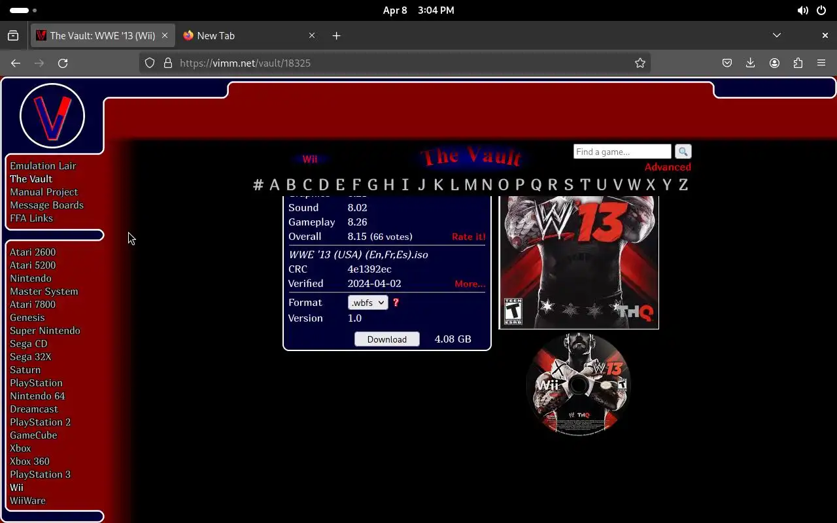The height and width of the screenshot is (523, 837).
Task: Open Manual Project in sidebar
Action: [x=44, y=192]
